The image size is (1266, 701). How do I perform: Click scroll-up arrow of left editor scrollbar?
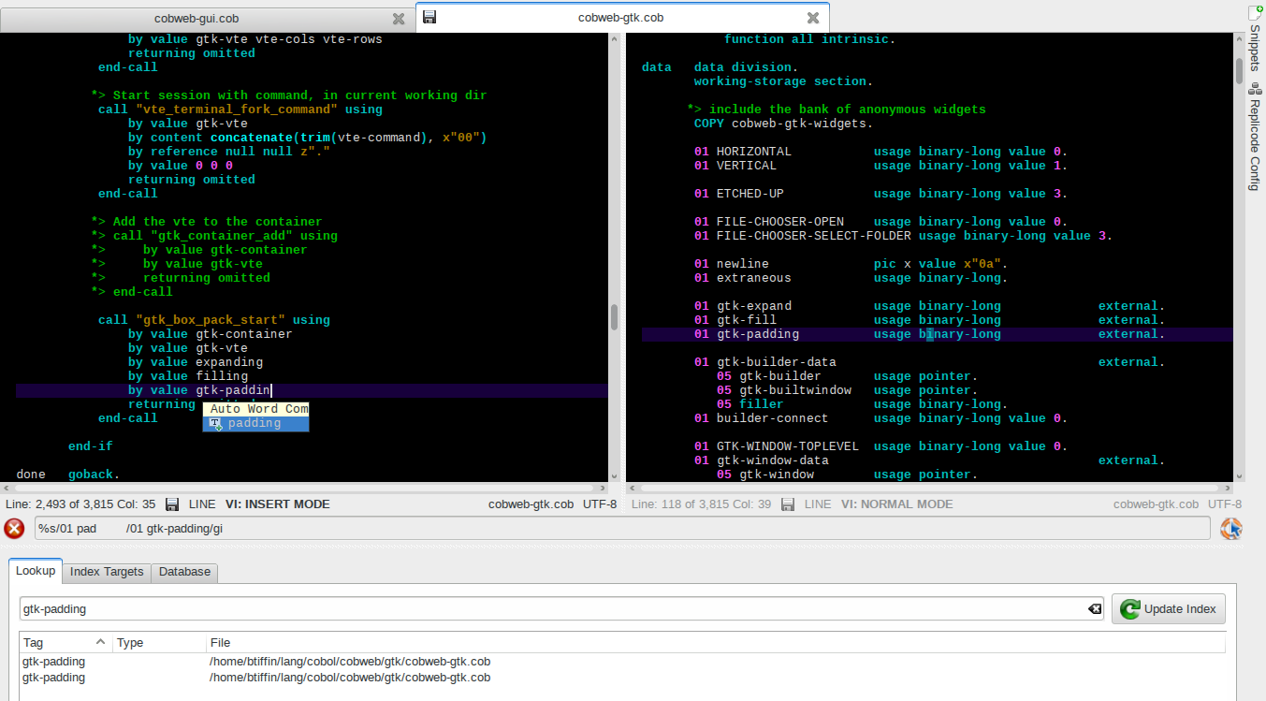(x=614, y=39)
